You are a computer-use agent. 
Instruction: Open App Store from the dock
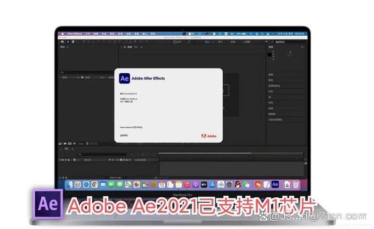point(212,185)
